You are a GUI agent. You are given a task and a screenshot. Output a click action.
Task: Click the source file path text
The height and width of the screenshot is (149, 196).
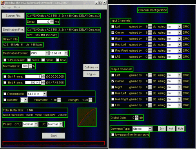63,16
